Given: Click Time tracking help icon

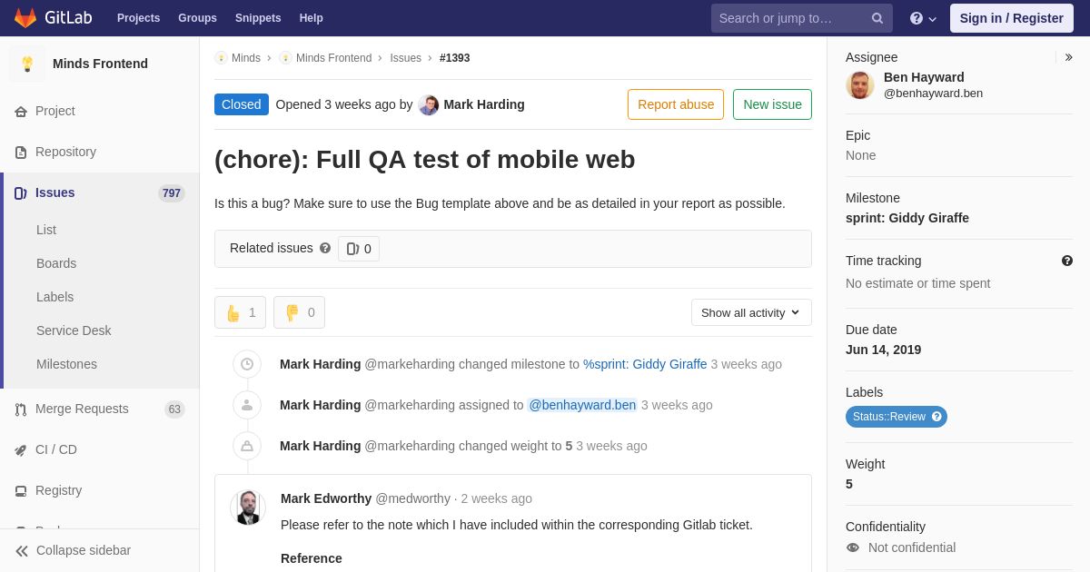Looking at the screenshot, I should pyautogui.click(x=1067, y=261).
